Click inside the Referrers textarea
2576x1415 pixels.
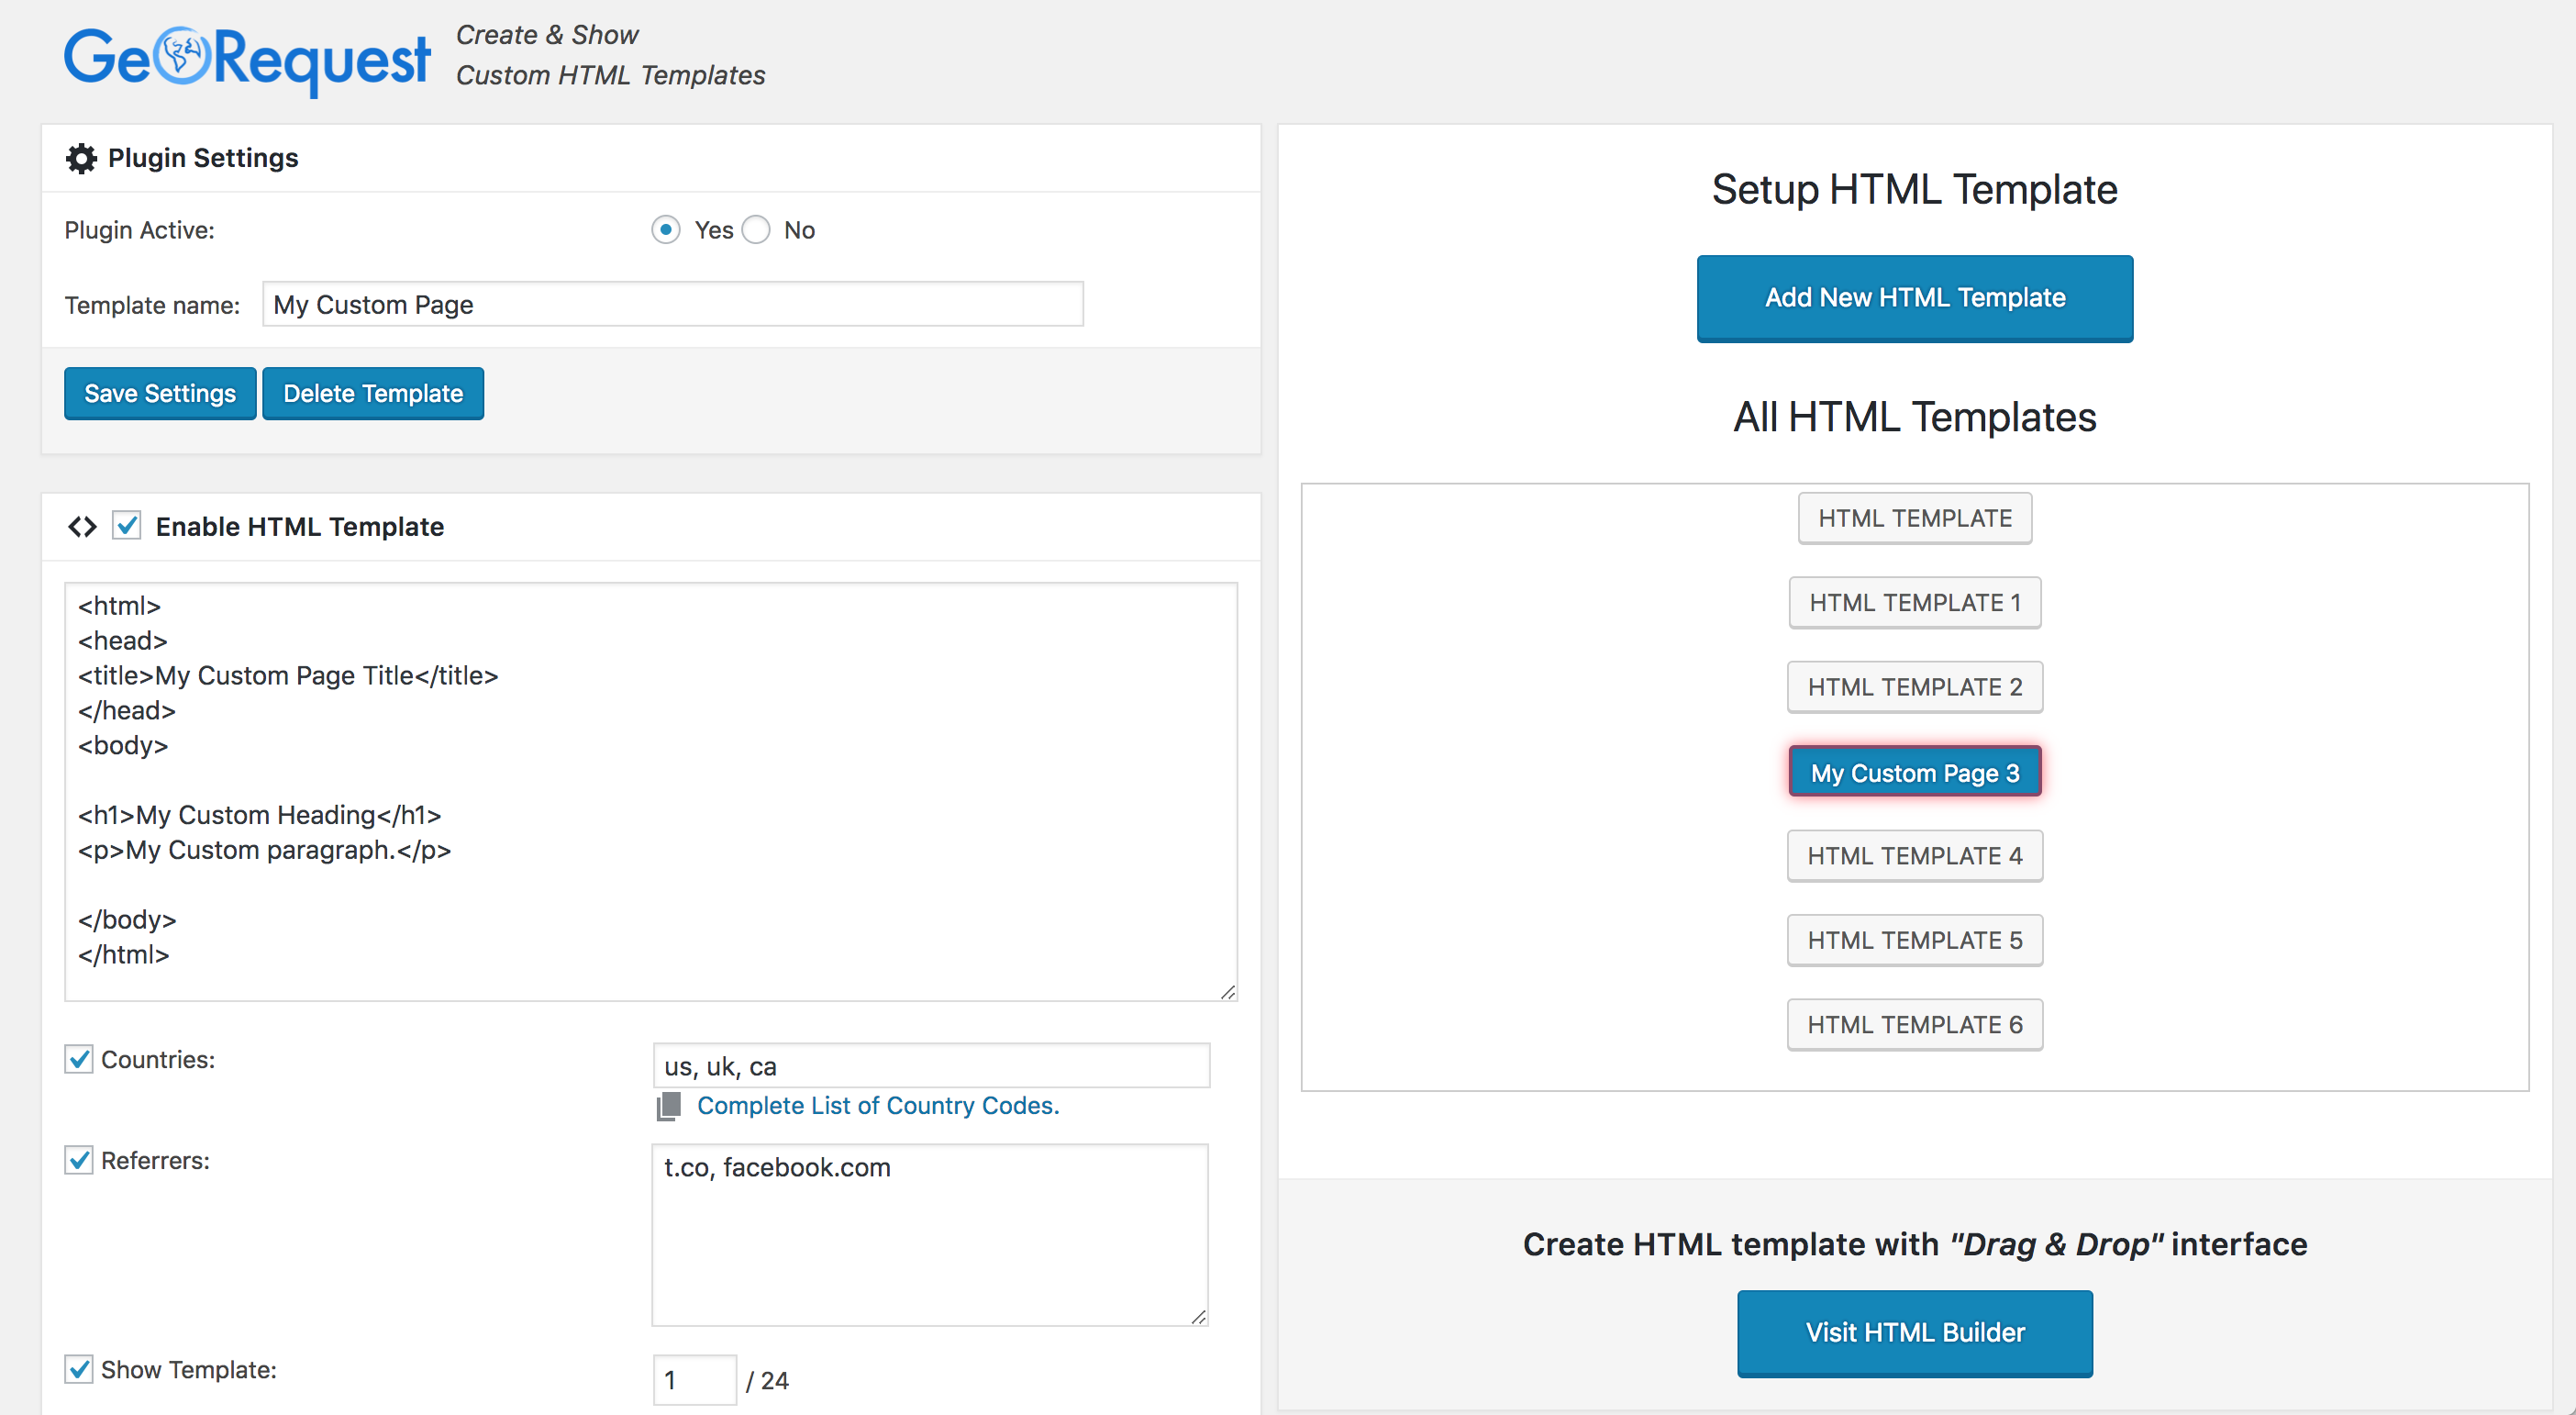click(930, 1235)
